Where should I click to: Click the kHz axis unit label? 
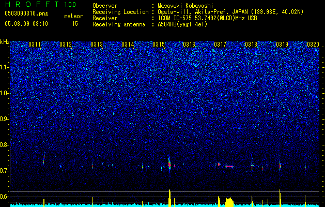click(x=5, y=42)
